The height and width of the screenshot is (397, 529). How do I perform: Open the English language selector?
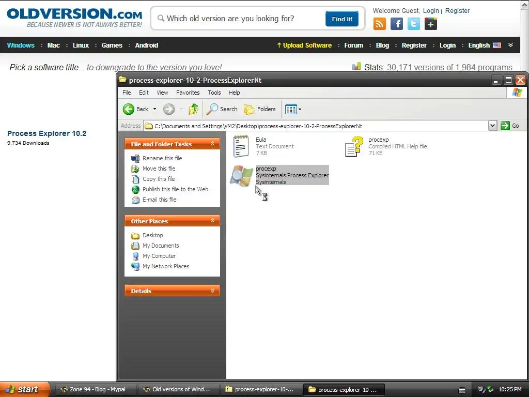click(484, 45)
